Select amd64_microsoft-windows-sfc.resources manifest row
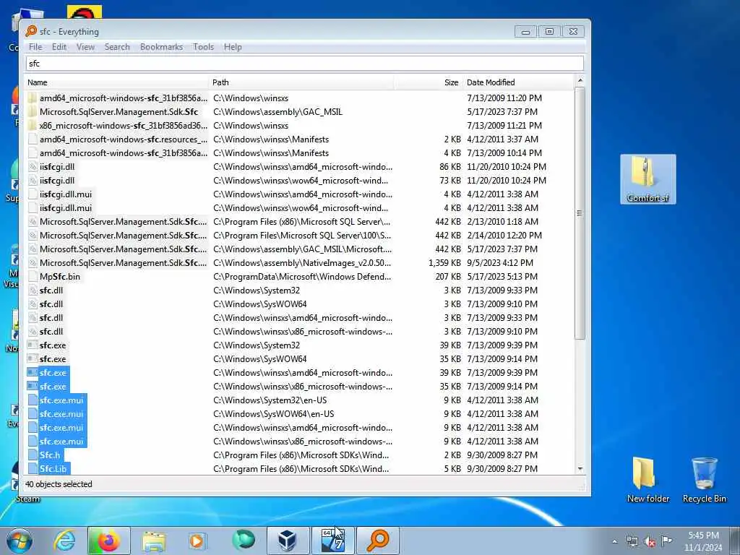740x555 pixels. [123, 139]
